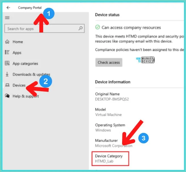Screen dimensions: 186x172
Task: Focus the Search for apps field
Action: point(45,28)
